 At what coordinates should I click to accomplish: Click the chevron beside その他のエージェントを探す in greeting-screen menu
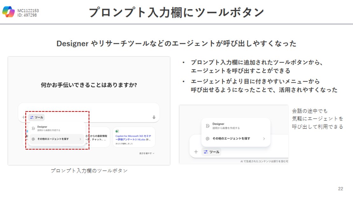click(80, 139)
